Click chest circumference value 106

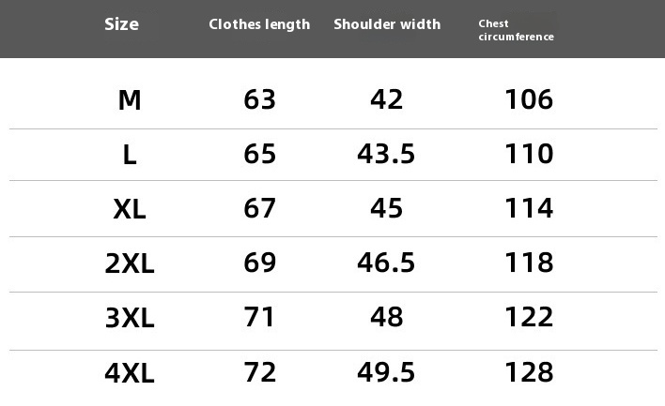click(x=529, y=99)
